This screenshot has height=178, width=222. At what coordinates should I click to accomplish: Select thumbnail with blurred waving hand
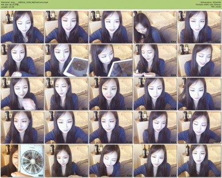point(22,94)
